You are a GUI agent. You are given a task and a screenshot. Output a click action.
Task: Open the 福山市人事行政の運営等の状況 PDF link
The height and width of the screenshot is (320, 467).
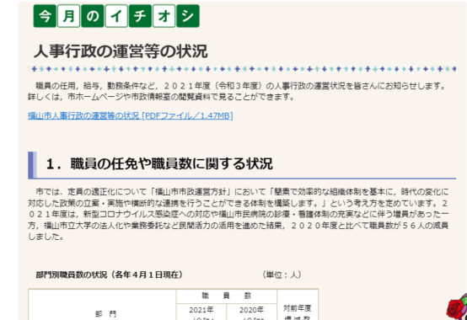[130, 115]
